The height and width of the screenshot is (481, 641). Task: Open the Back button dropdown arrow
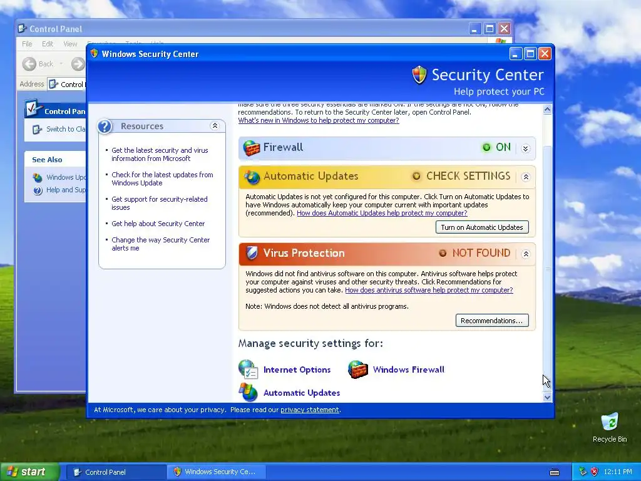[61, 64]
